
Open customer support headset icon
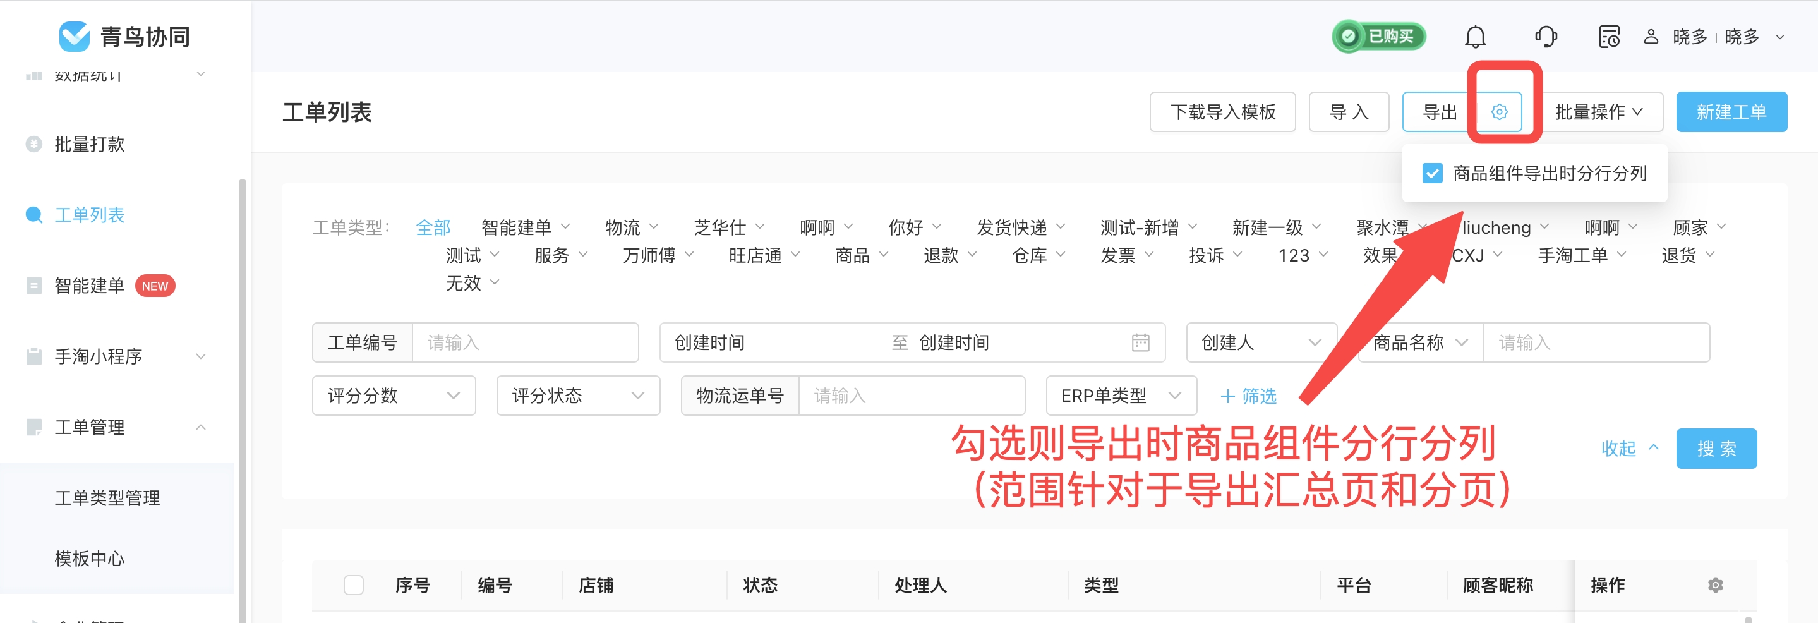[x=1546, y=37]
